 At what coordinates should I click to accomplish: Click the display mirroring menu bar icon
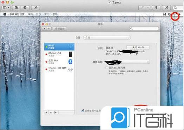169,14
